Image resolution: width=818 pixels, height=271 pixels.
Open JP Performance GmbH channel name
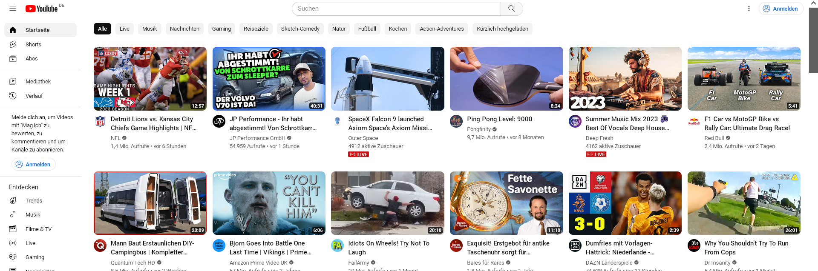click(x=257, y=138)
